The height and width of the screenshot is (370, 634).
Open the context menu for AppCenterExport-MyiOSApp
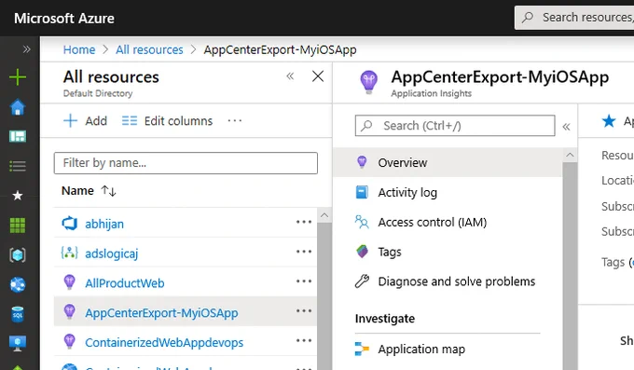(304, 311)
